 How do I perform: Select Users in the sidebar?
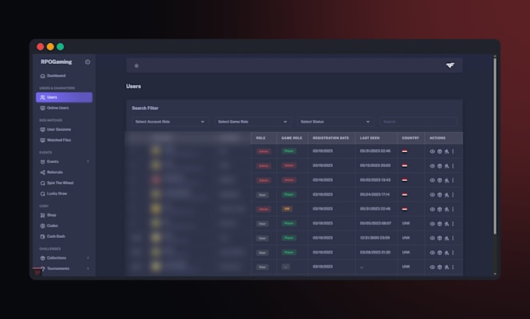pyautogui.click(x=64, y=97)
